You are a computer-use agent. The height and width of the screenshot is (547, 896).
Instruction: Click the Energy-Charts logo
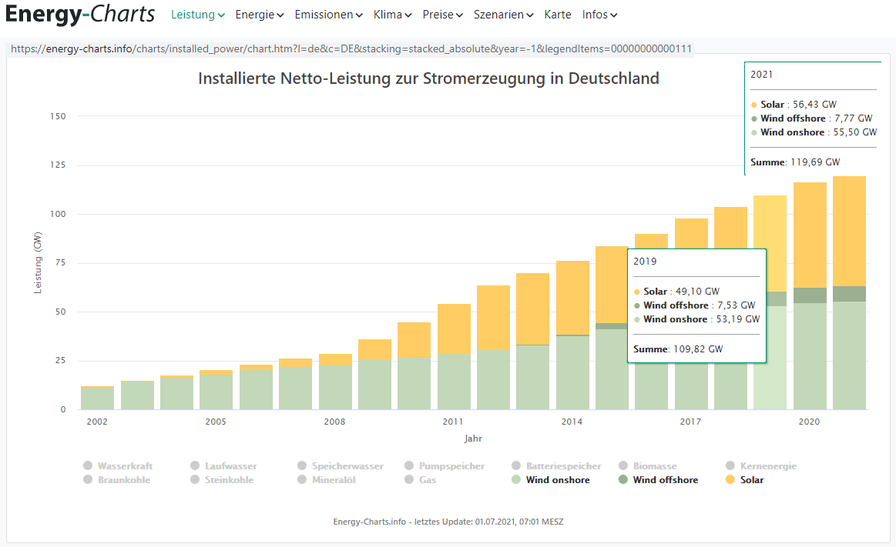tap(80, 15)
